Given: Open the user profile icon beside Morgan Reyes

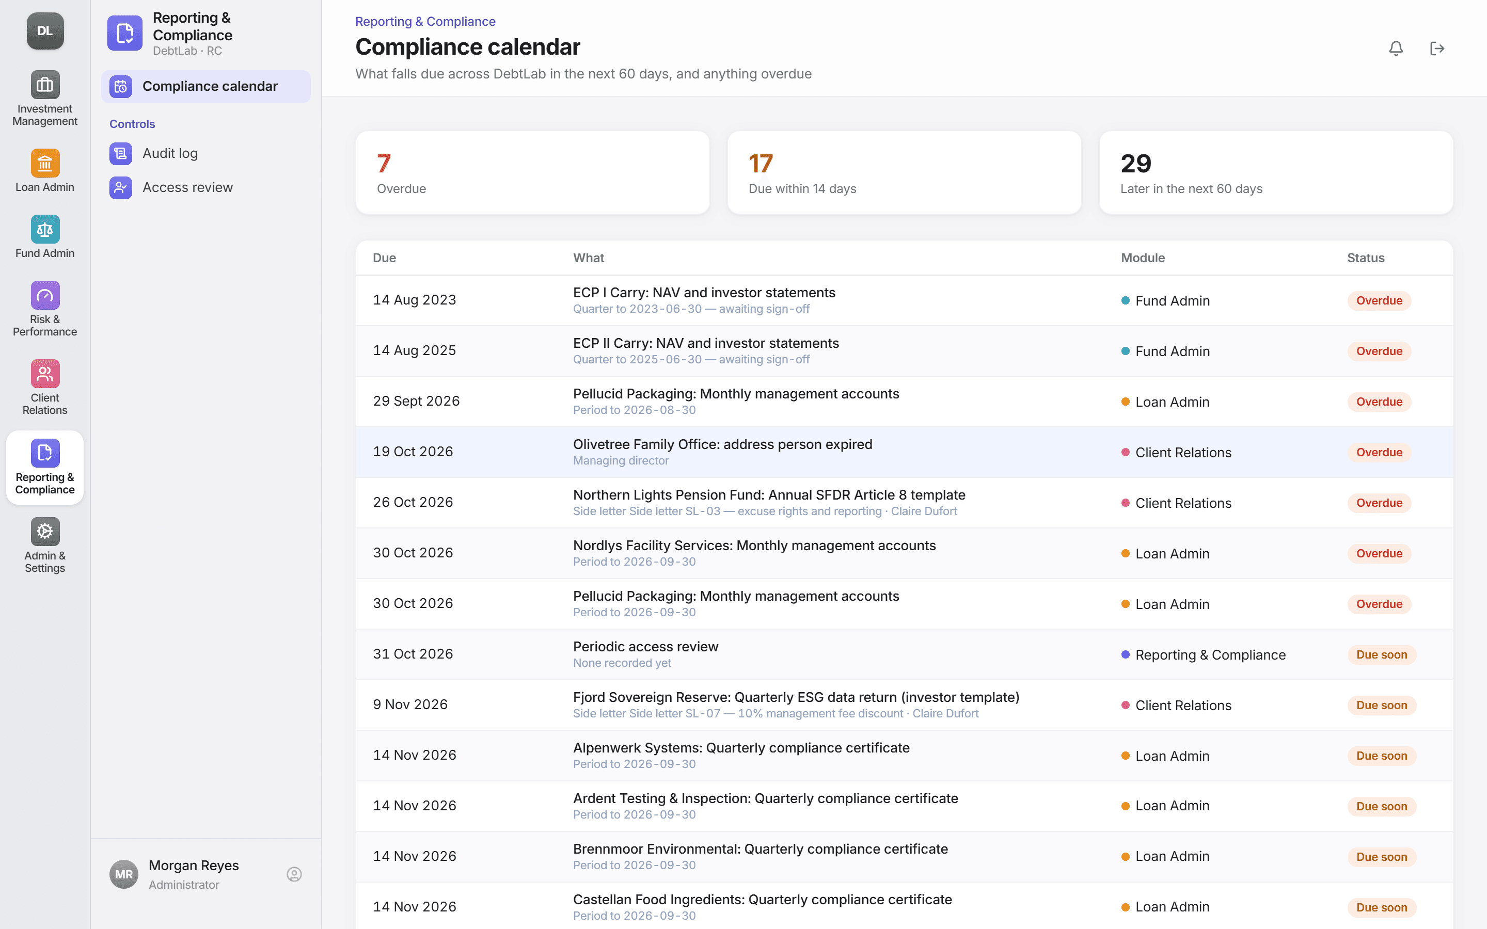Looking at the screenshot, I should click(294, 874).
